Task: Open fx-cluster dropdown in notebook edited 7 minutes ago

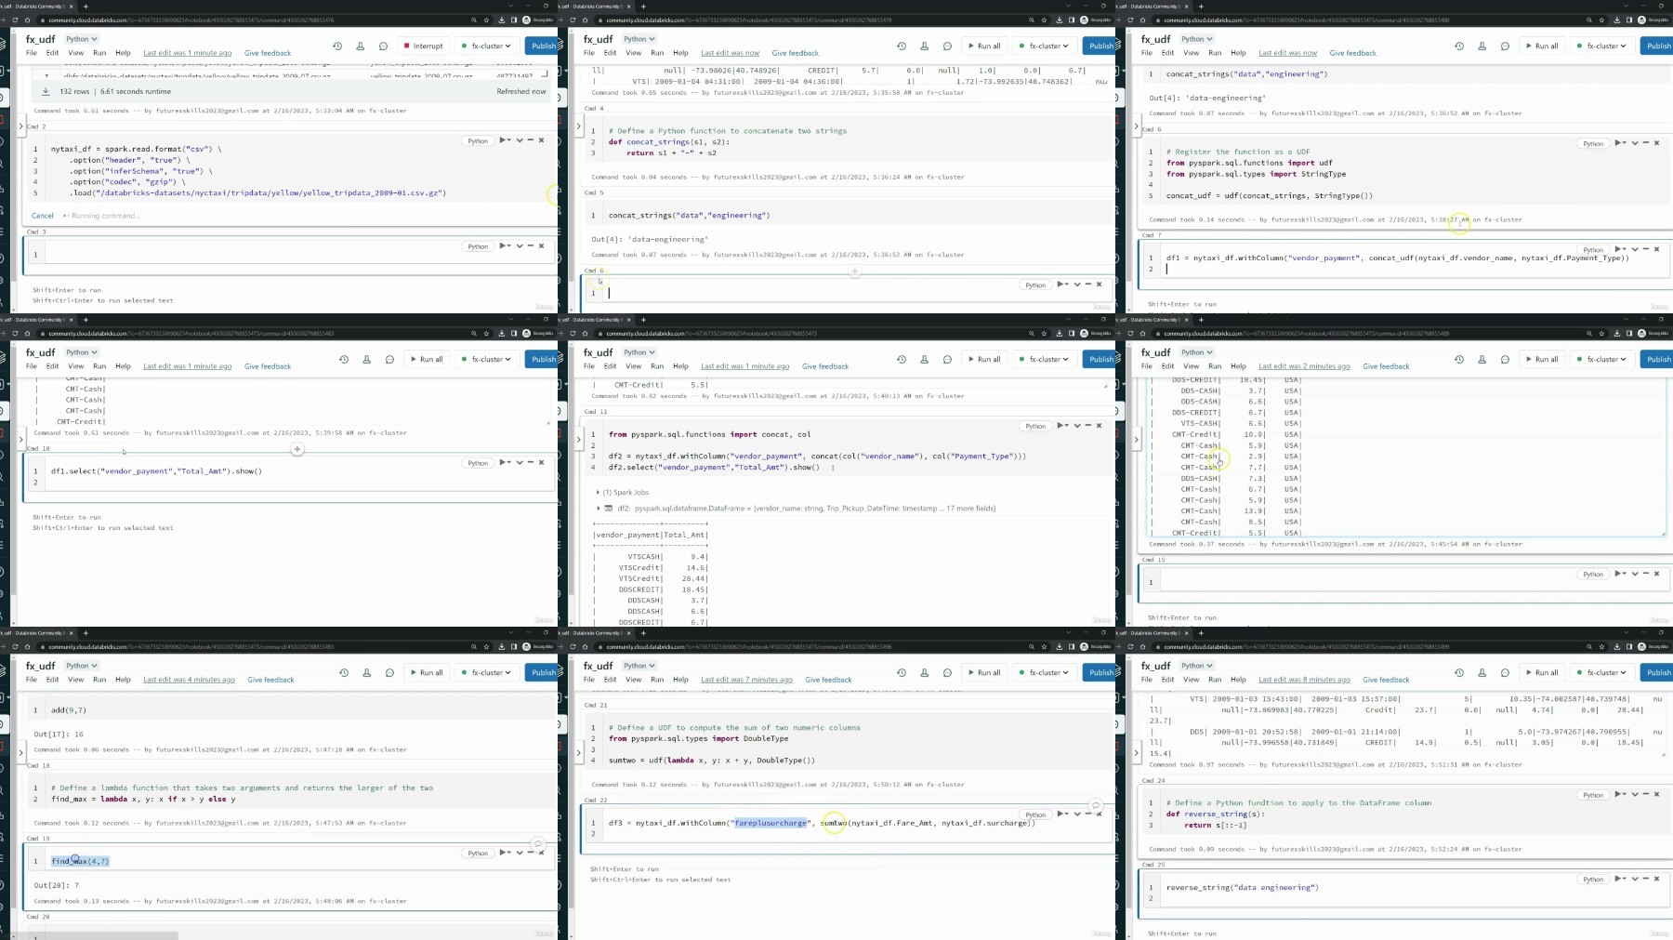Action: 1045,672
